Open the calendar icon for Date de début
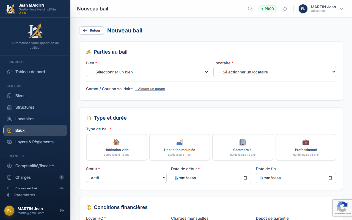Image resolution: width=352 pixels, height=220 pixels. pyautogui.click(x=245, y=178)
